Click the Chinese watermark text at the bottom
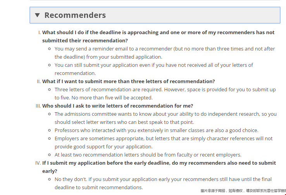286x195 pixels. pos(243,191)
